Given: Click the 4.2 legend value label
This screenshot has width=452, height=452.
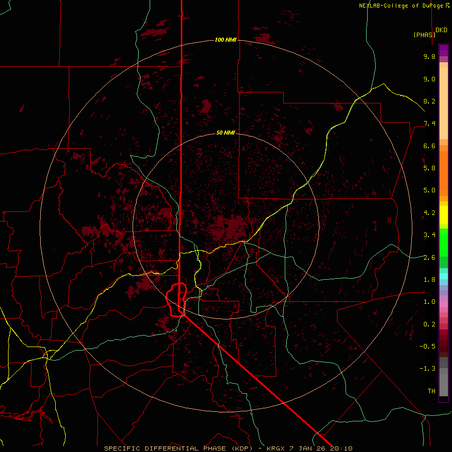Looking at the screenshot, I should coord(429,212).
